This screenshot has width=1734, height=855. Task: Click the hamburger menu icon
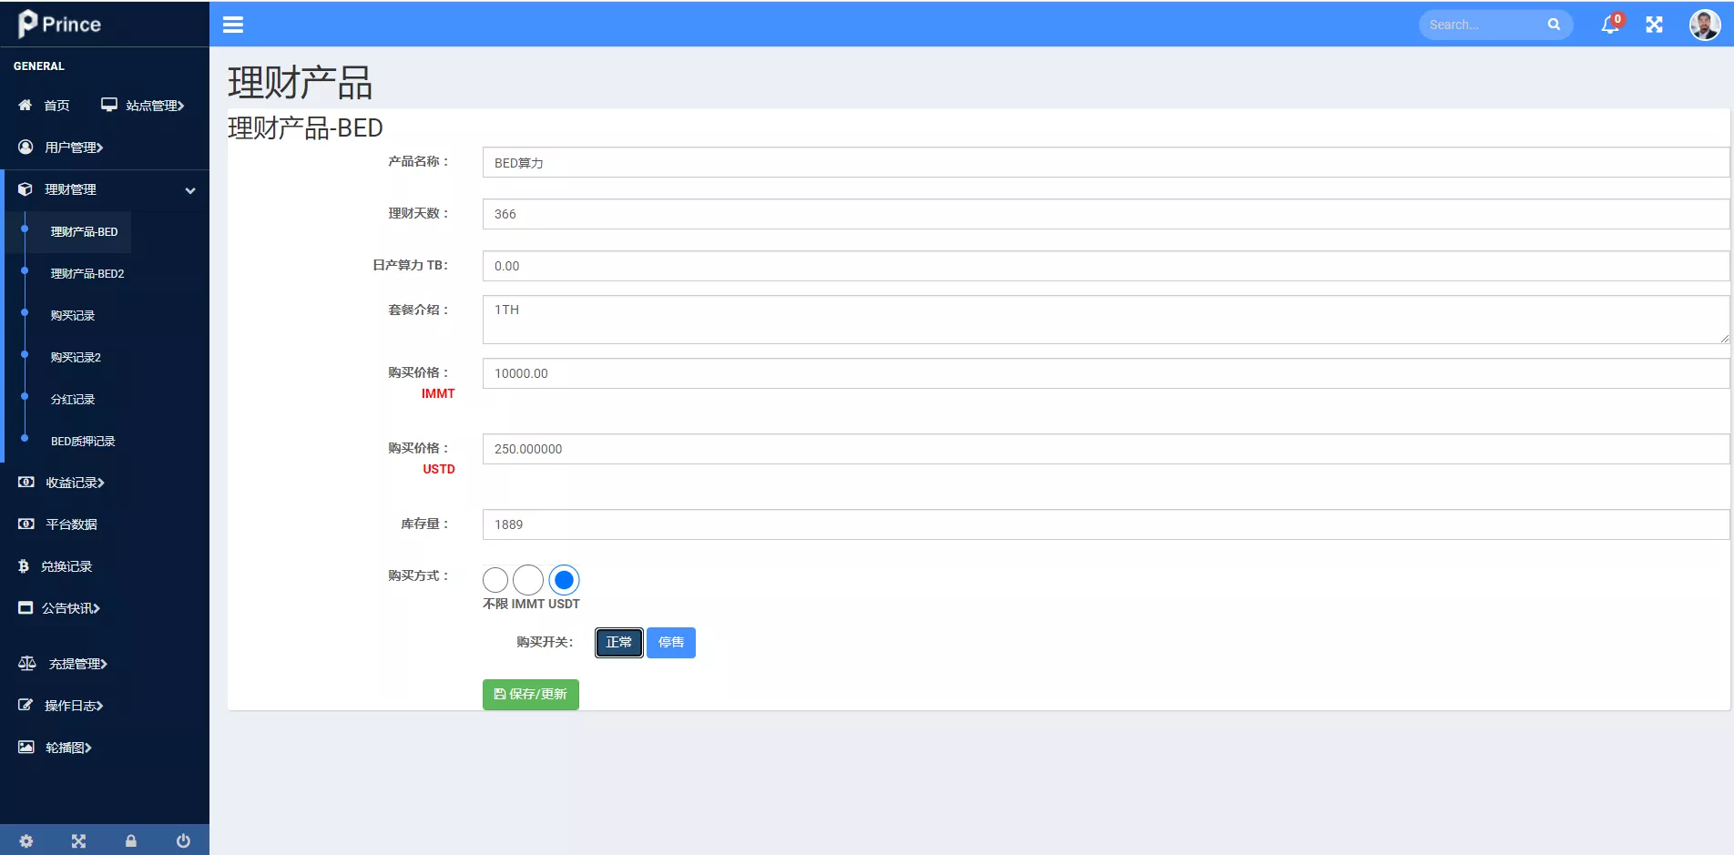pos(233,25)
